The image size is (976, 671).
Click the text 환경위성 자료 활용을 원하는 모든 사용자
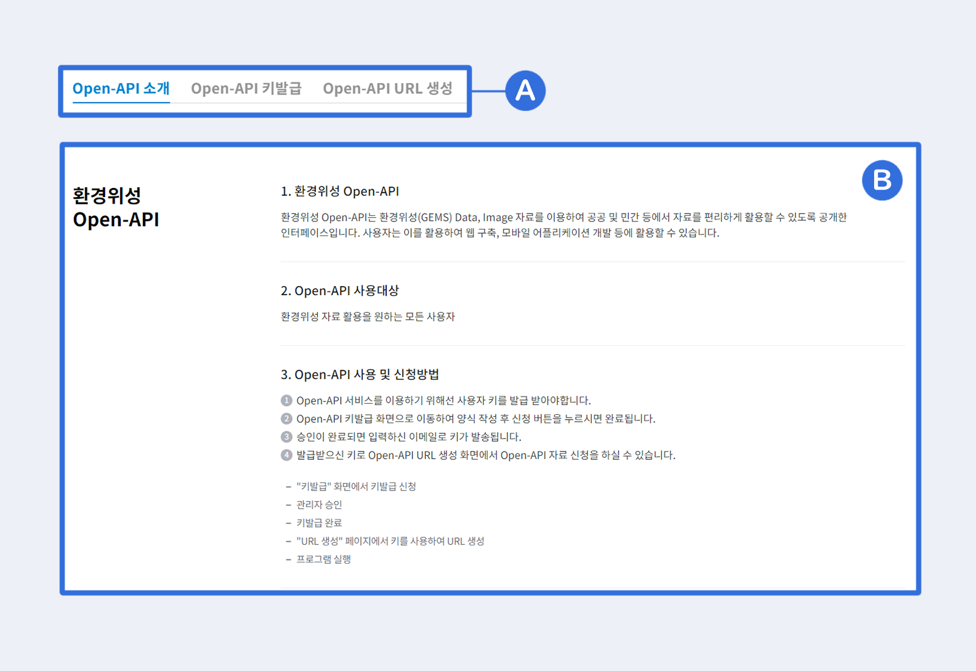(368, 317)
